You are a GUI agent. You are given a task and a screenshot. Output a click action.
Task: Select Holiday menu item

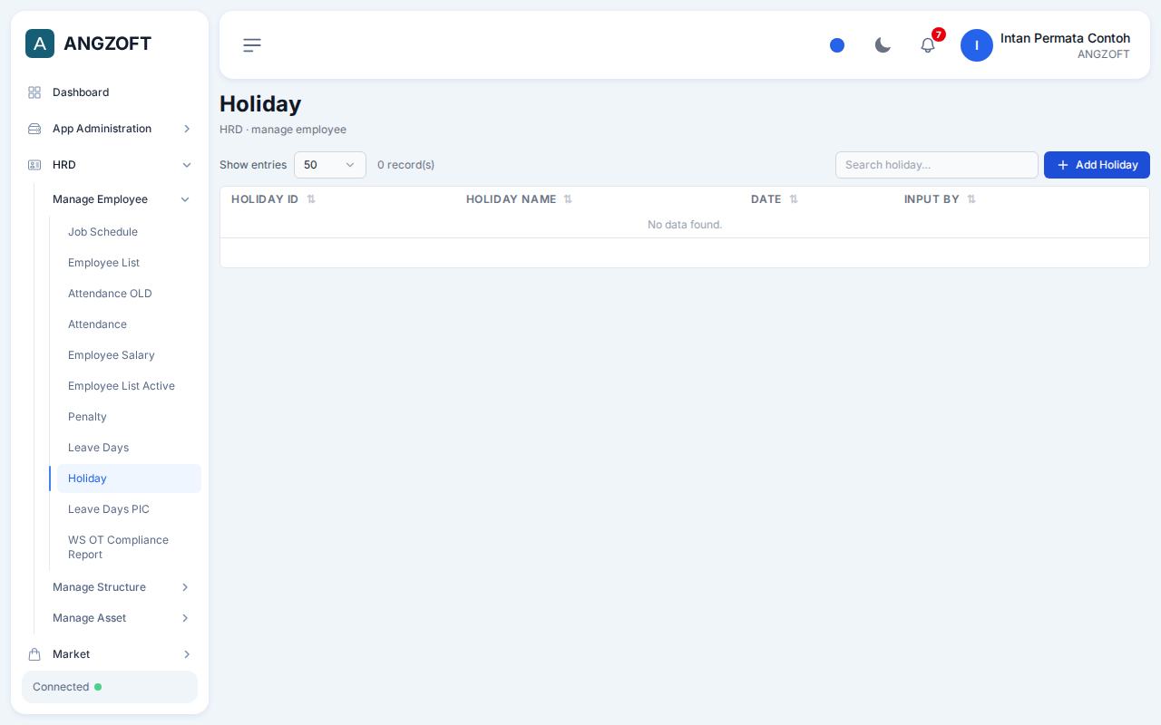point(129,478)
